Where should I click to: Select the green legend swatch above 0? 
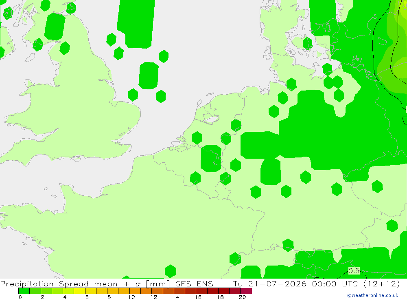(x=24, y=291)
